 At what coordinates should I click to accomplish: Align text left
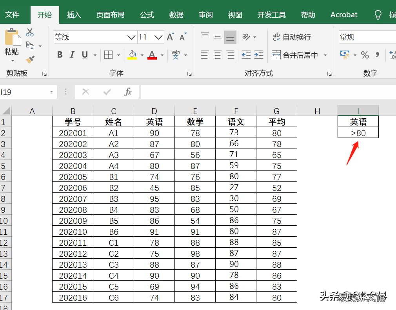tap(205, 54)
